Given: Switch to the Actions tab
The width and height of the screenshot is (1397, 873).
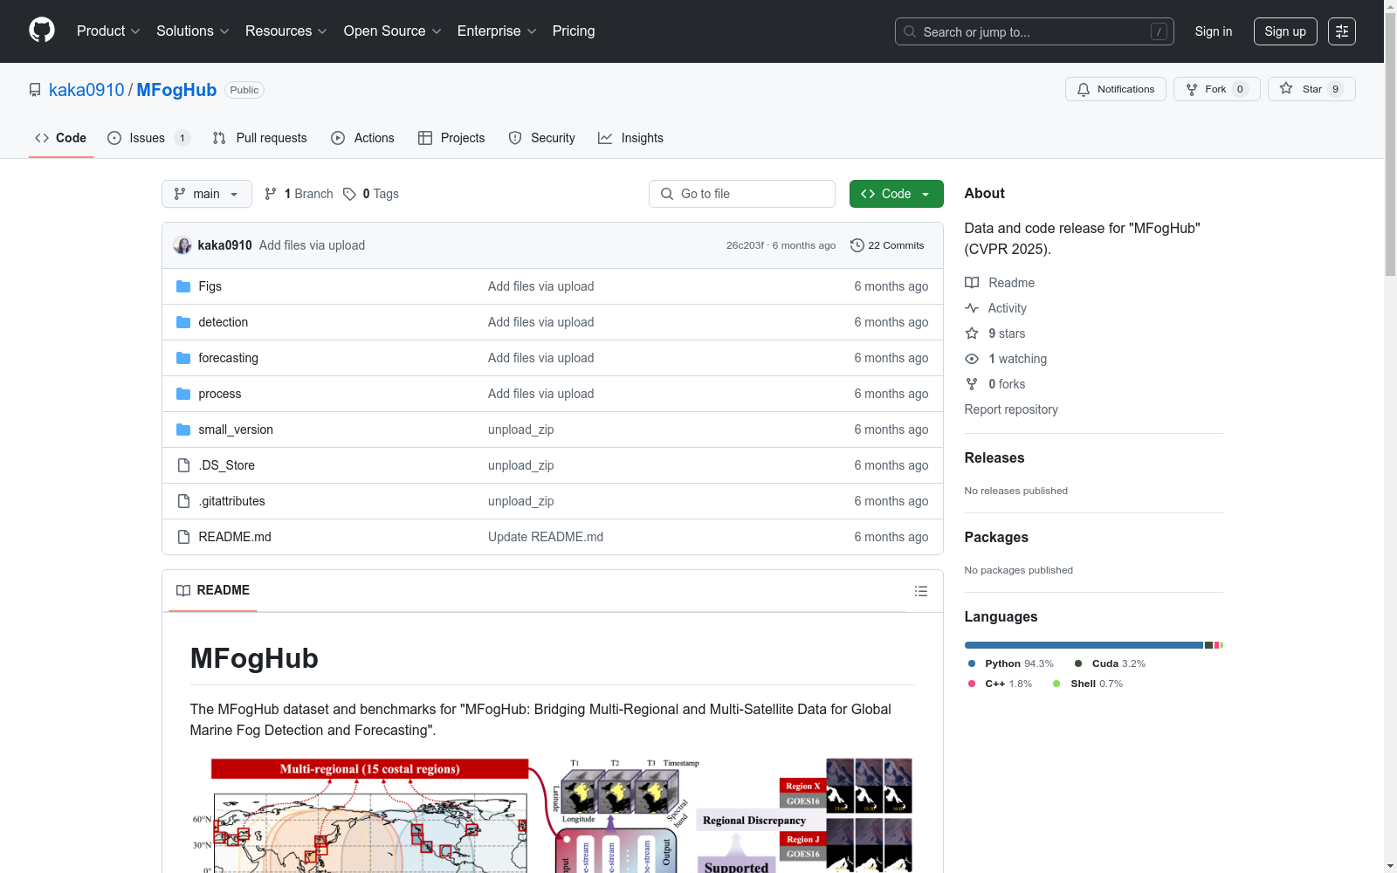Looking at the screenshot, I should coord(363,138).
